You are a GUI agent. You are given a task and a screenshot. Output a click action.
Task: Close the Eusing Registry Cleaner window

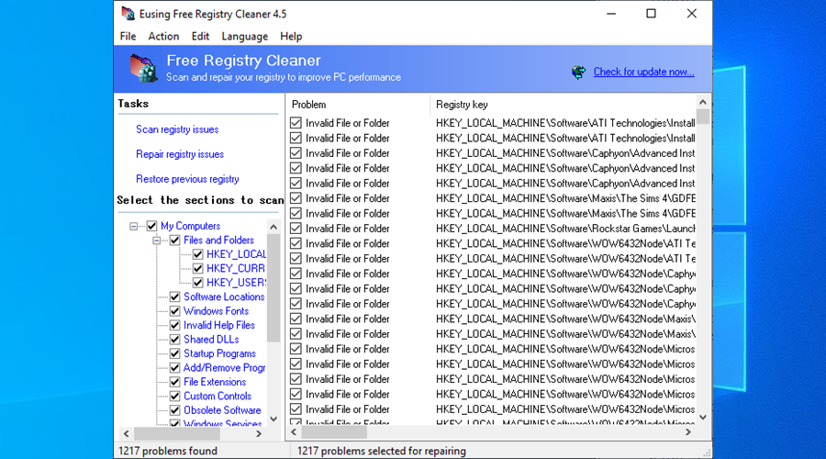coord(691,14)
